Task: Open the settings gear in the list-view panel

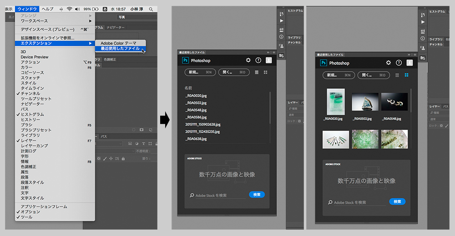Action: [248, 60]
